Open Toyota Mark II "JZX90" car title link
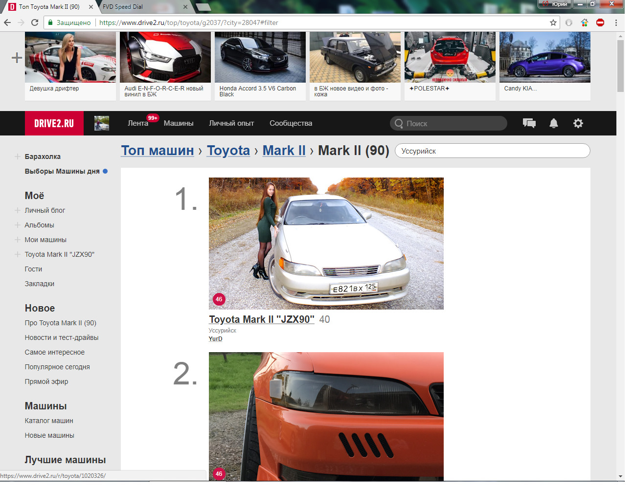Screen dimensions: 634x493 tap(262, 319)
